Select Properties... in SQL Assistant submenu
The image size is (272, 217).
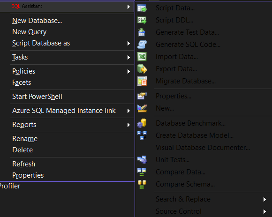pyautogui.click(x=174, y=96)
